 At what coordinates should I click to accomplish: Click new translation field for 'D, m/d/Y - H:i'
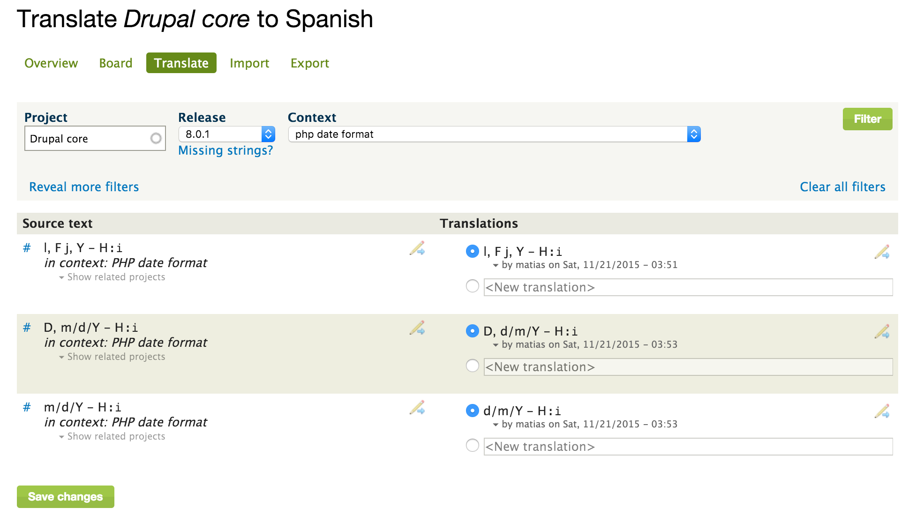coord(688,367)
